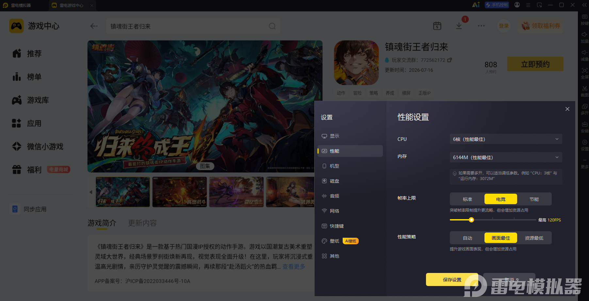Screen dimensions: 589x301
Task: Open 同步应用 in the left sidebar
Action: click(x=29, y=209)
